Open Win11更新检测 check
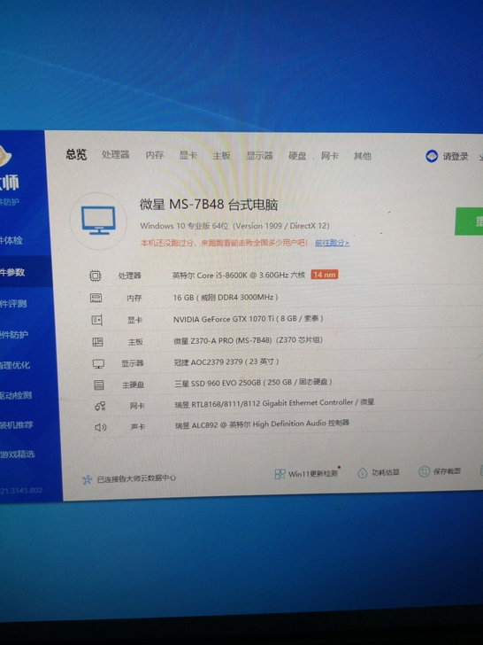 tap(312, 473)
